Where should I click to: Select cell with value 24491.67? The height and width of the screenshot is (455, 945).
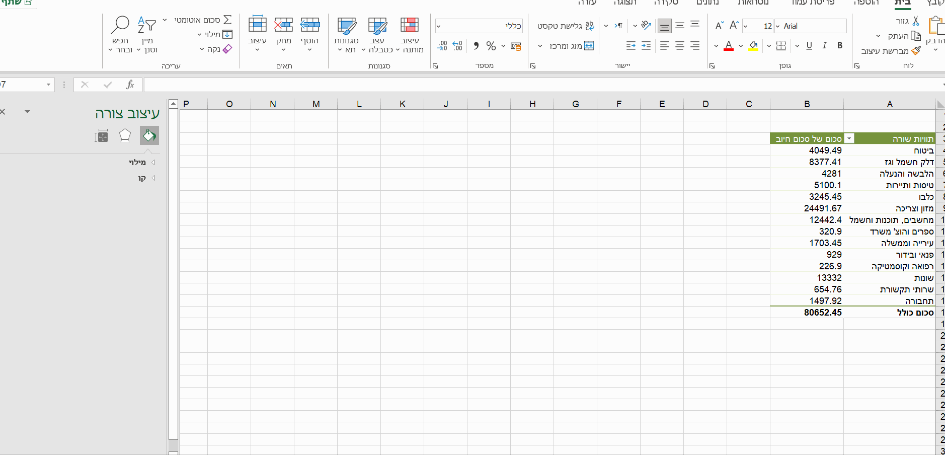(x=807, y=208)
